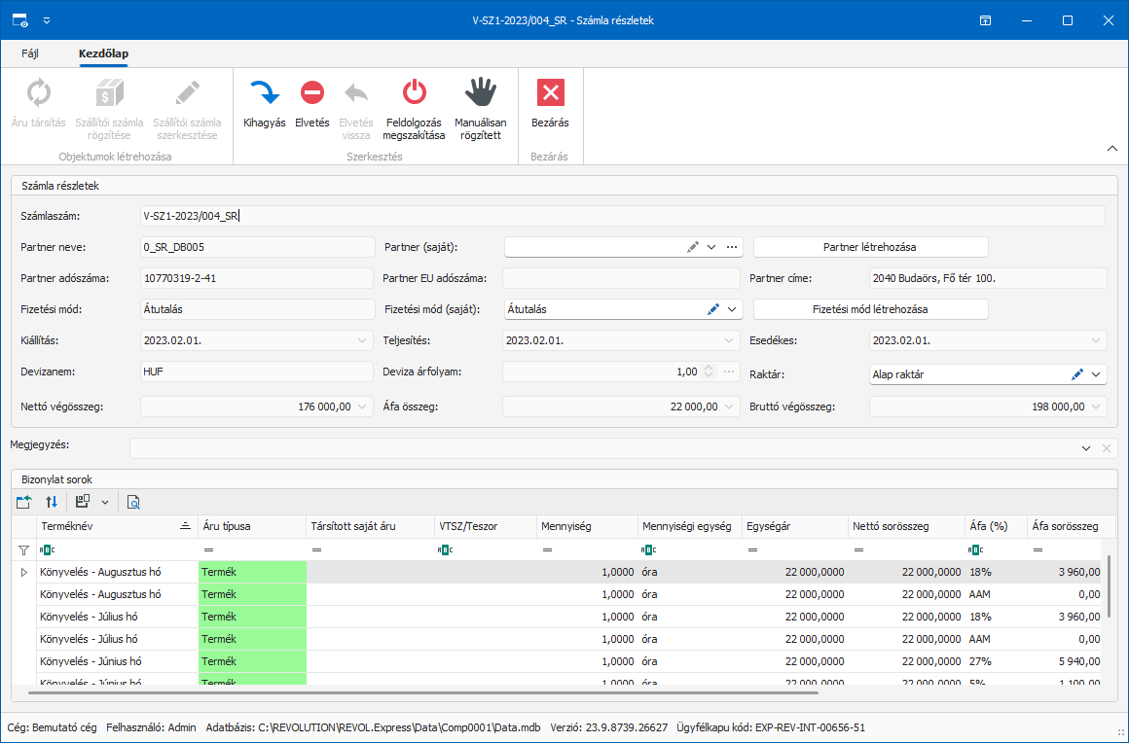Viewport: 1129px width, 743px height.
Task: Click the equals filter icon under Egységár column
Action: (752, 550)
